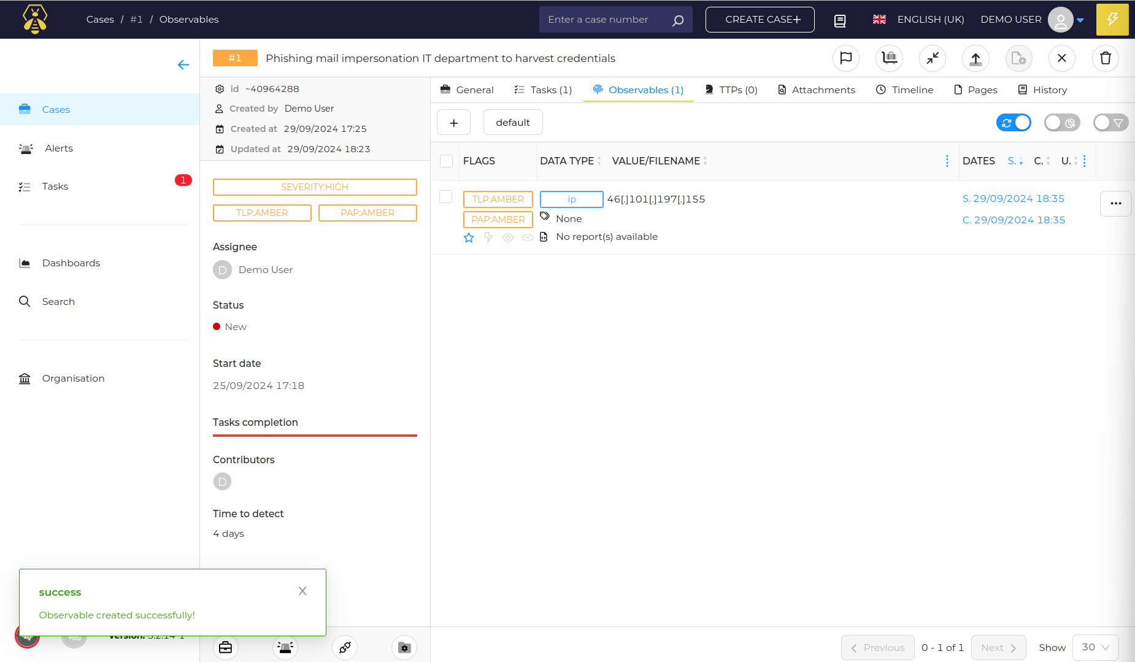Click the default view button
Screen dimensions: 1135x662
coord(513,123)
